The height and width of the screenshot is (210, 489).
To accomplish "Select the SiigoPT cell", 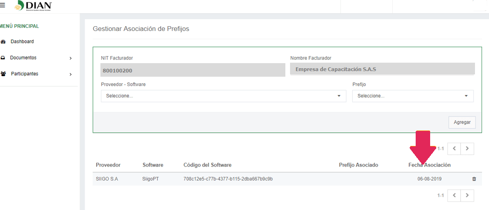I will 151,179.
